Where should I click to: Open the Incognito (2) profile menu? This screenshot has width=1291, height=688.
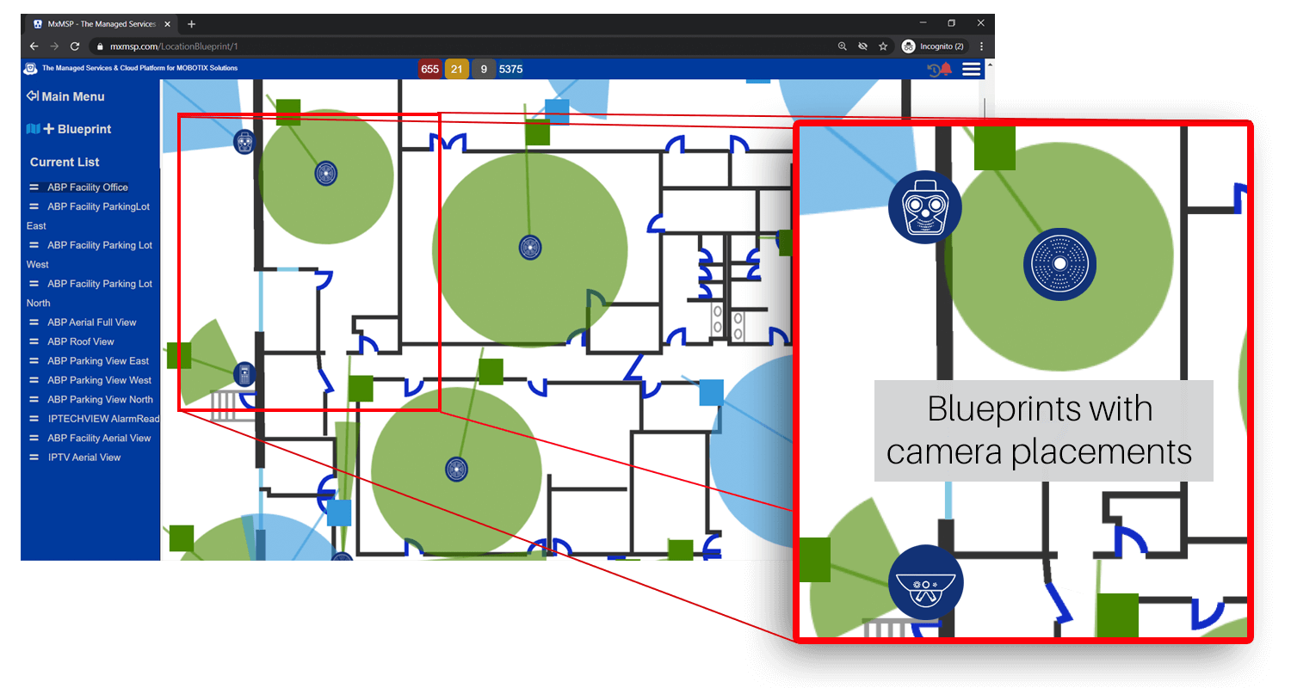point(934,46)
